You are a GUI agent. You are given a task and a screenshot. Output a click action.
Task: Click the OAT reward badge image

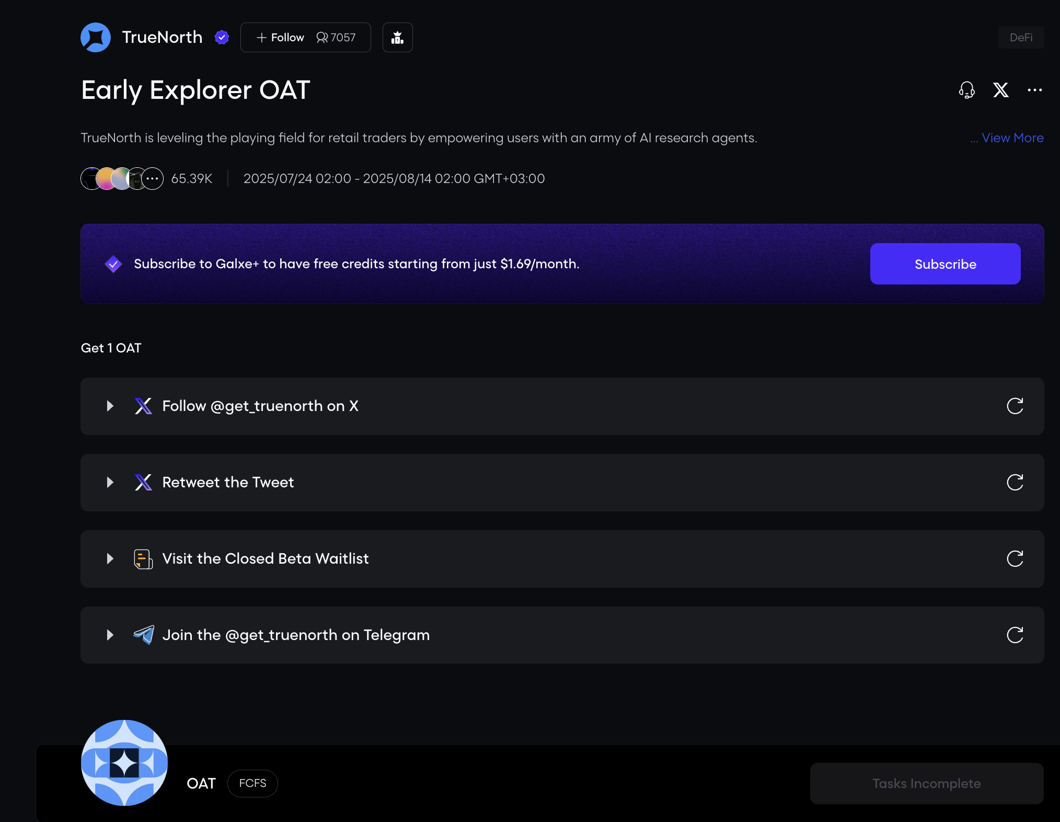pyautogui.click(x=124, y=763)
